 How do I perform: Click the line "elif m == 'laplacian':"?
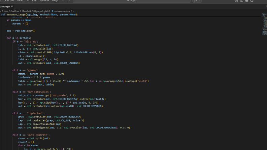[28, 113]
